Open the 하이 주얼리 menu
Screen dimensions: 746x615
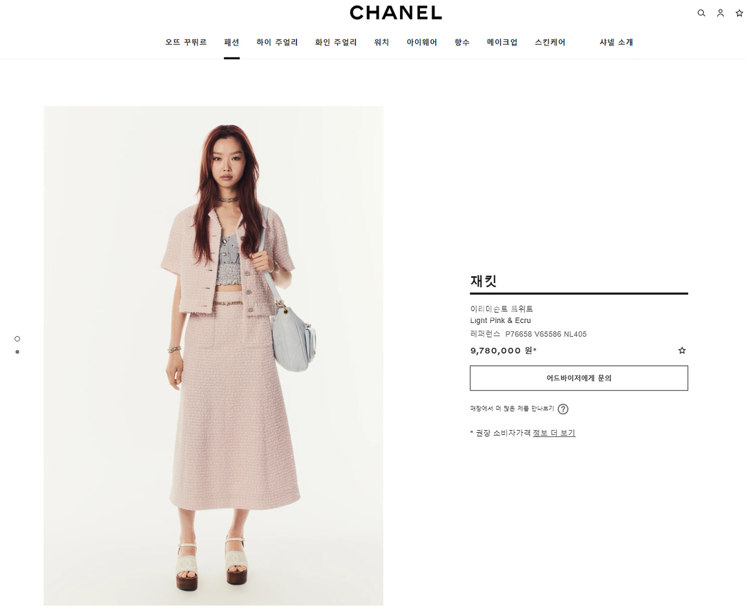click(x=277, y=42)
